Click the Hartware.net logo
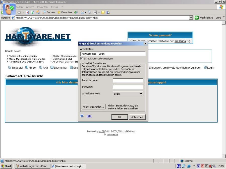 click(38, 36)
